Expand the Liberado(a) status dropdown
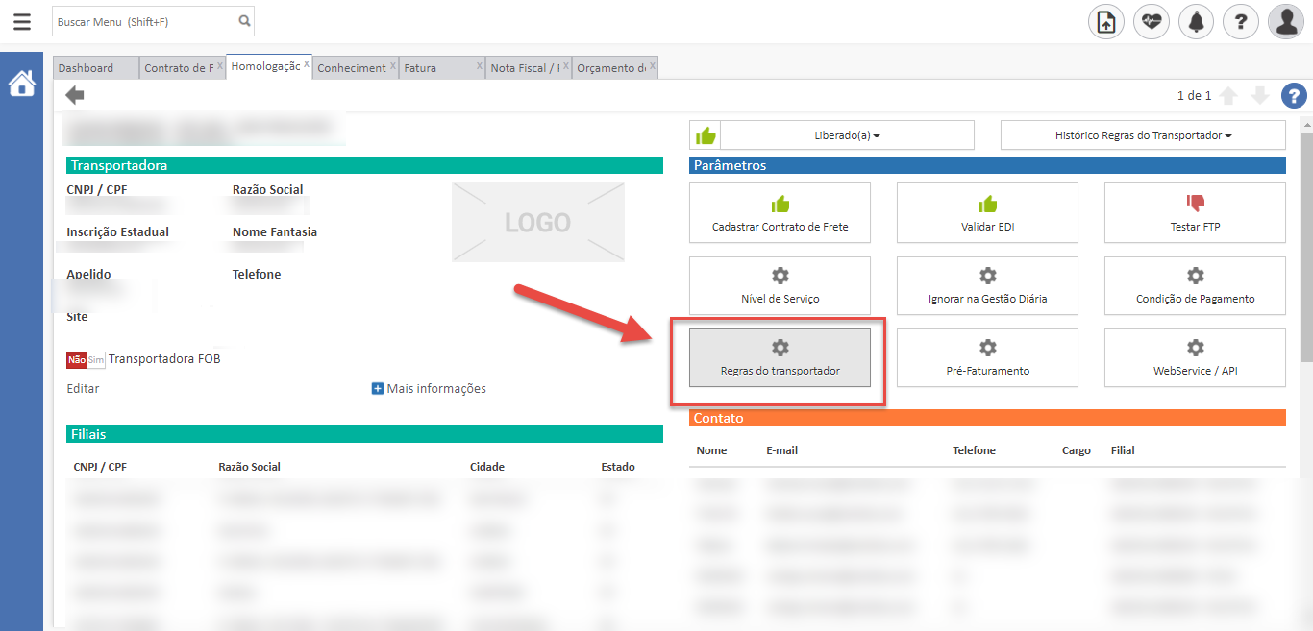Screen dimensions: 1313x631 (847, 135)
